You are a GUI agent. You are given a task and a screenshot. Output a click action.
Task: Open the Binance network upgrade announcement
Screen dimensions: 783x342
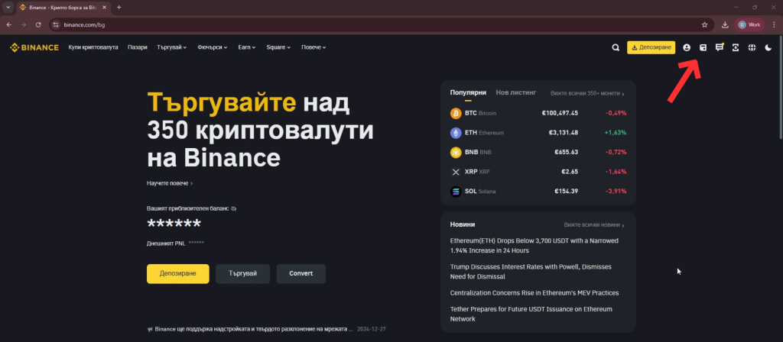coord(250,330)
